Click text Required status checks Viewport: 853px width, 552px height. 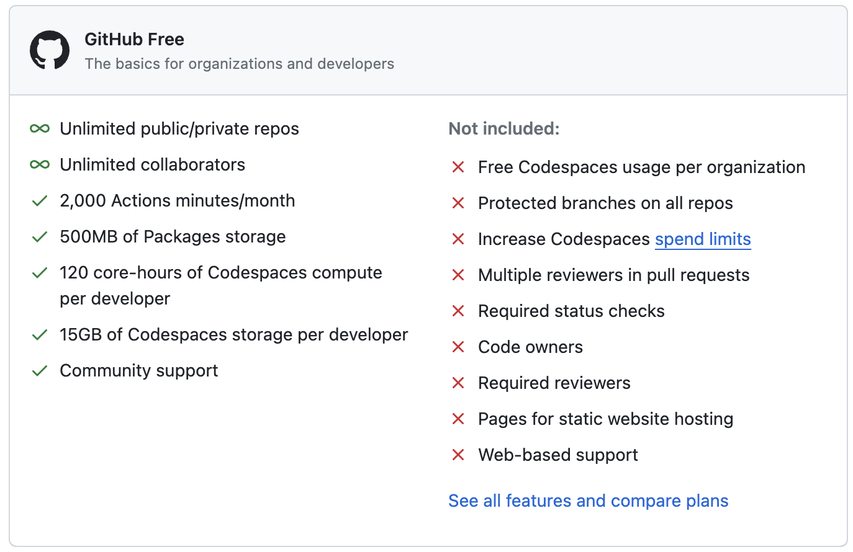click(571, 311)
